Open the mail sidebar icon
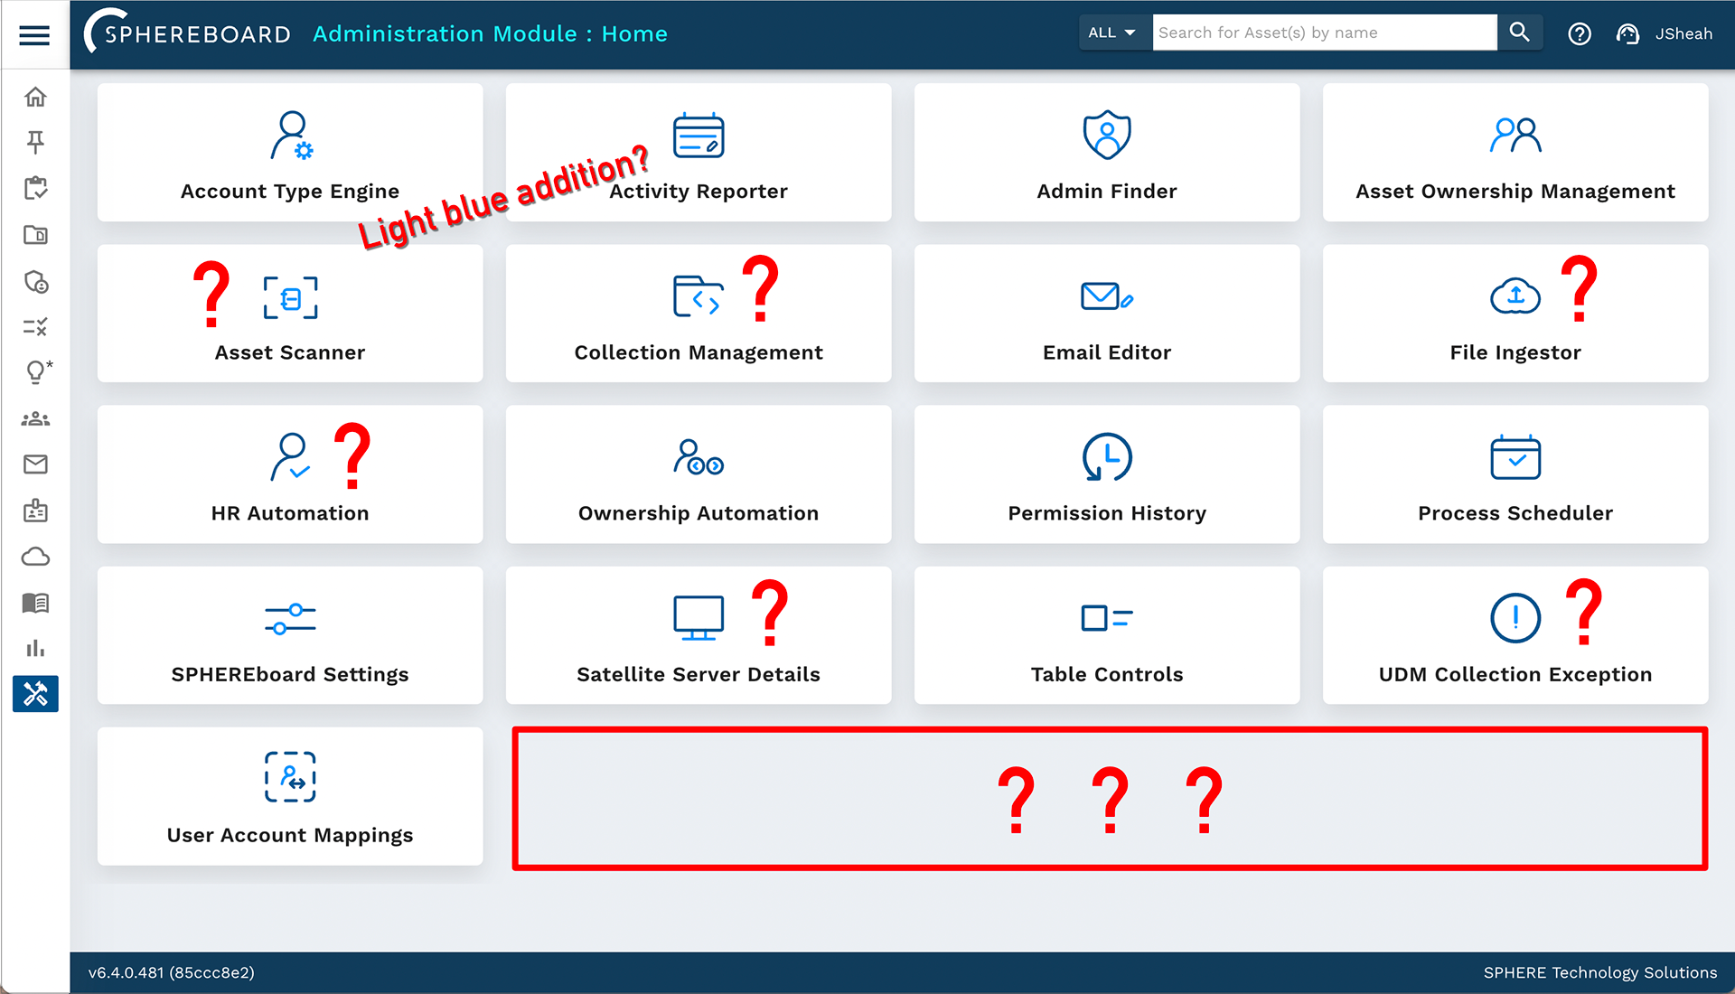Image resolution: width=1735 pixels, height=994 pixels. [x=35, y=464]
